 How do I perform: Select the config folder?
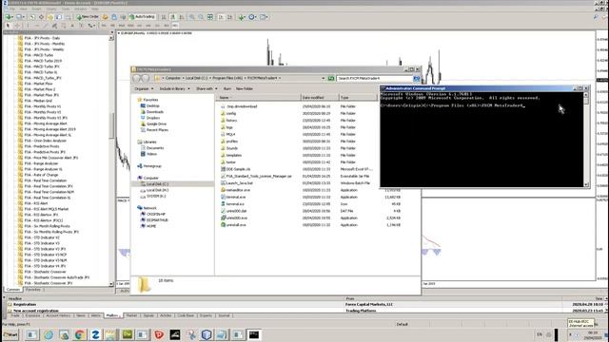tap(230, 113)
